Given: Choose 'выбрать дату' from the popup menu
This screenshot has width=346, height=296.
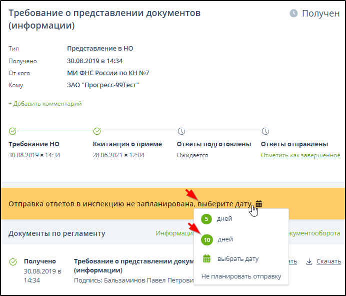Looking at the screenshot, I should [x=237, y=259].
